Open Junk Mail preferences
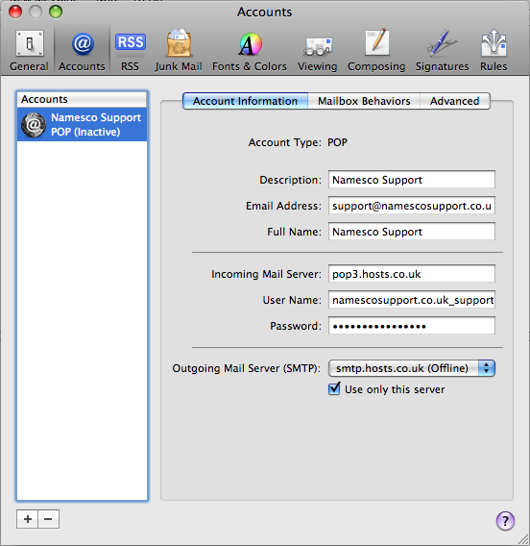Viewport: 530px width, 546px height. click(179, 51)
